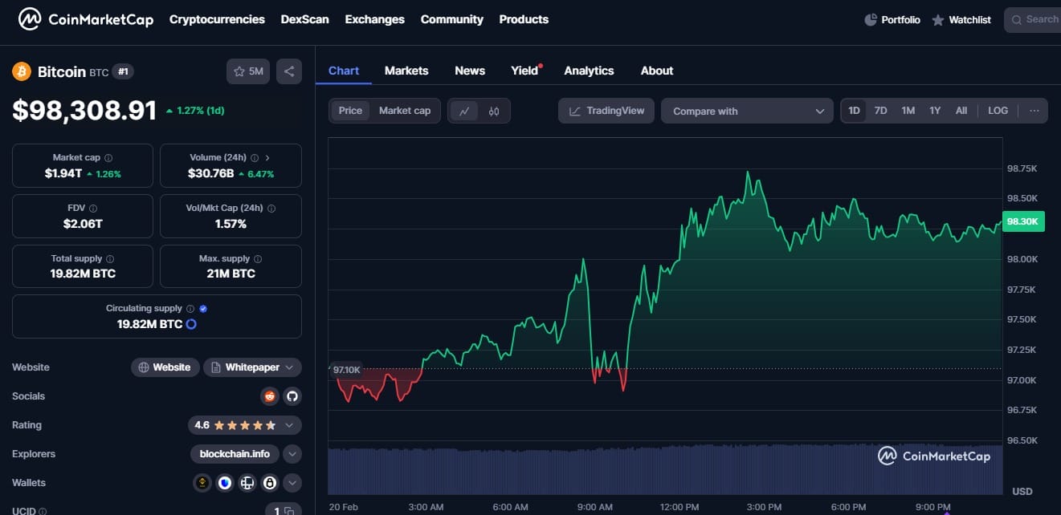This screenshot has height=515, width=1061.
Task: Open the Reddit social link
Action: 270,396
